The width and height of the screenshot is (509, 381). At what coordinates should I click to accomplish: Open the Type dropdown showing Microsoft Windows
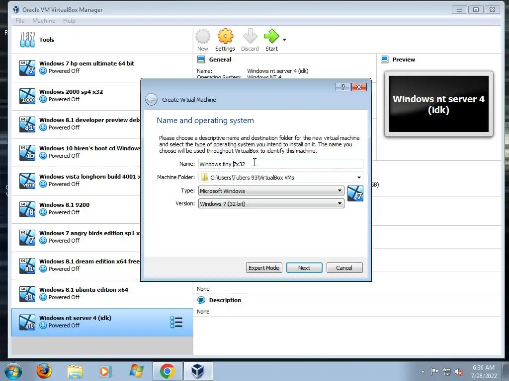[271, 191]
